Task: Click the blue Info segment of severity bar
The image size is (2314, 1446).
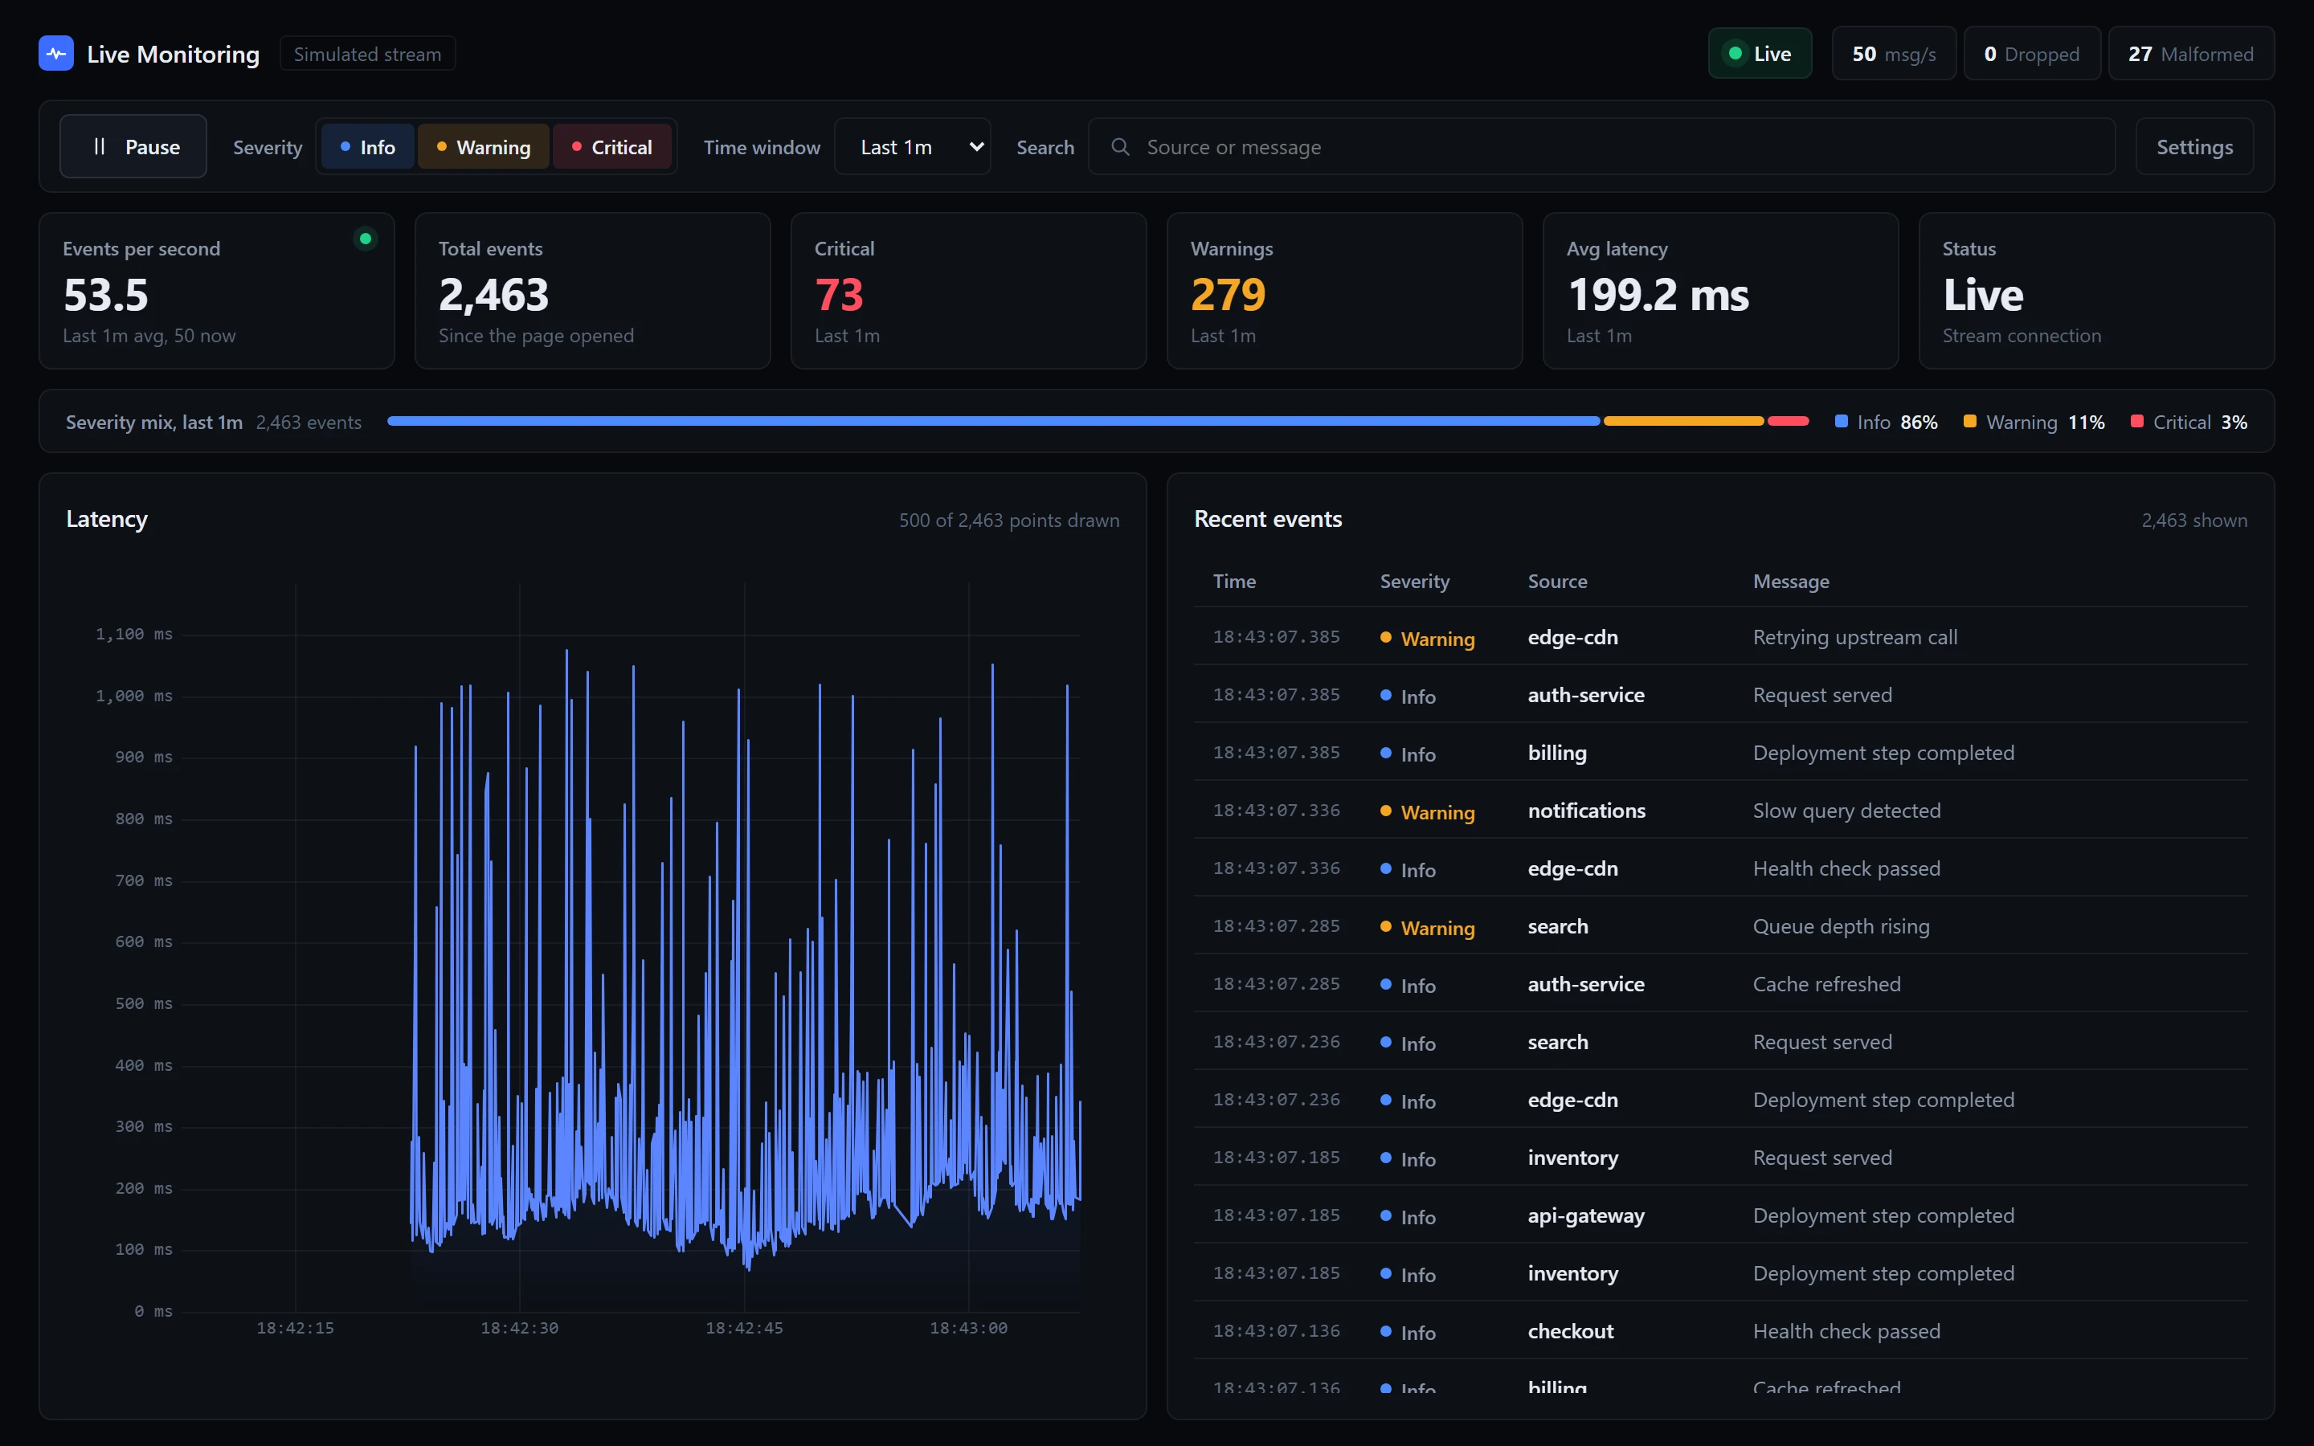Action: point(993,421)
